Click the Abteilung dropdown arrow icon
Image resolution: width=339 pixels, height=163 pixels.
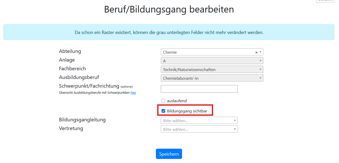tap(261, 52)
